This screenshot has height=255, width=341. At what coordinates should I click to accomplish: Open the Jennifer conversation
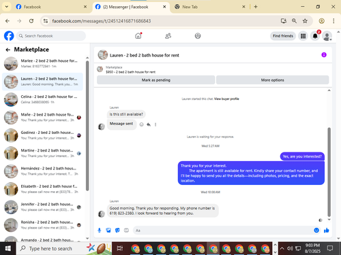click(42, 207)
